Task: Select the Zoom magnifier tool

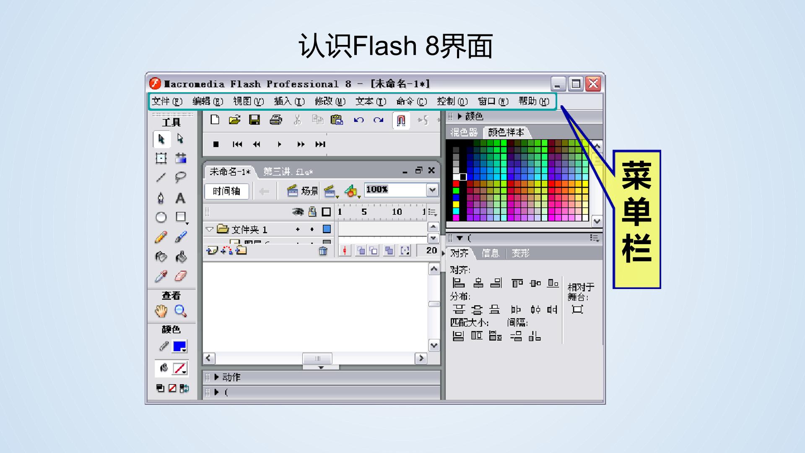Action: click(x=181, y=311)
